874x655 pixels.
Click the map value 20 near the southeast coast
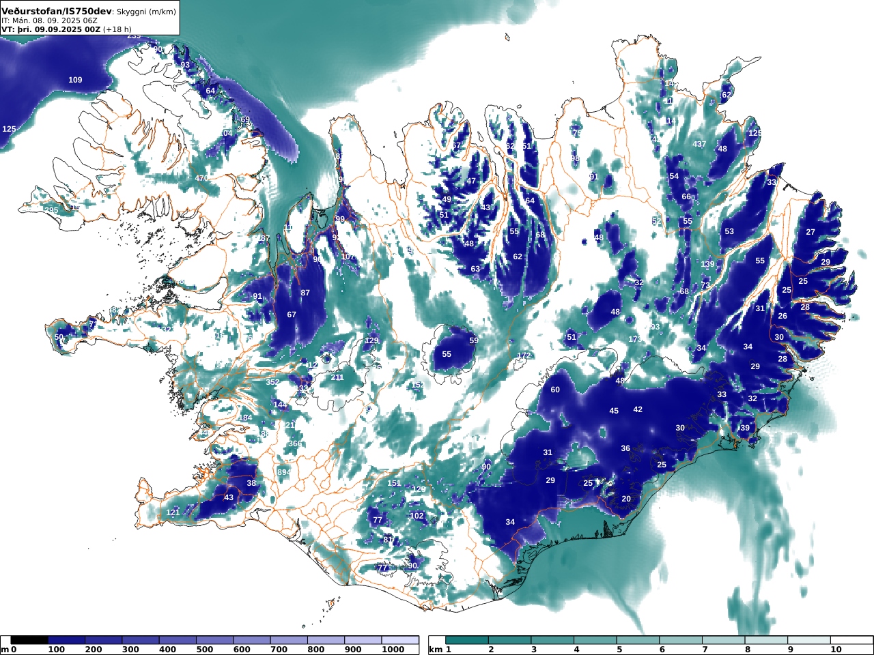click(x=626, y=499)
